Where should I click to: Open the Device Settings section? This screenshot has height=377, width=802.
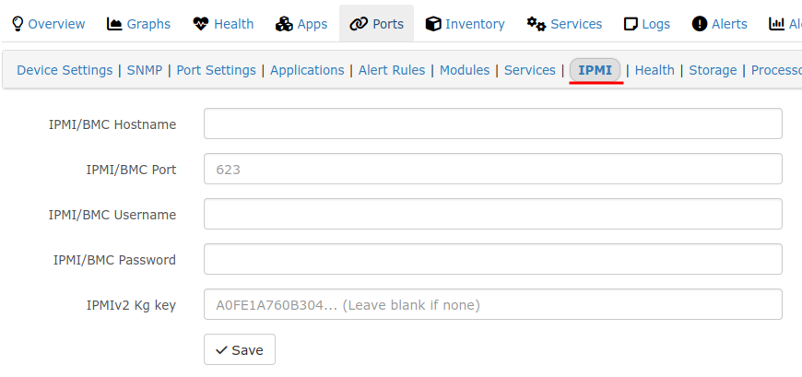[65, 70]
